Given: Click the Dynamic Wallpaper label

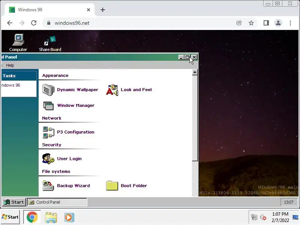Looking at the screenshot, I should (78, 90).
